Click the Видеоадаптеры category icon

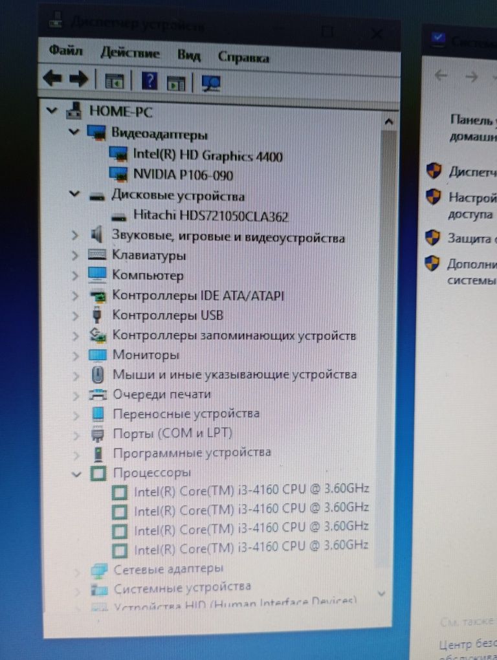point(96,132)
